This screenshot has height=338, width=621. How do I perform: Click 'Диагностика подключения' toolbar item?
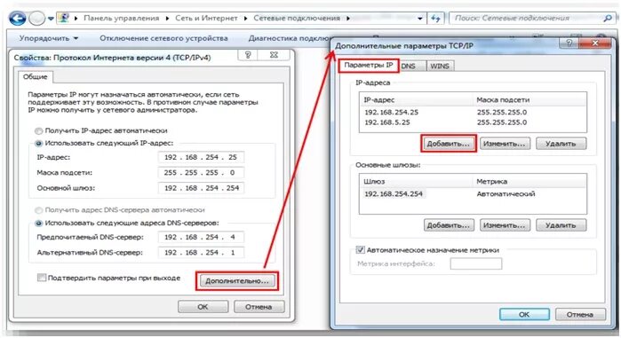click(290, 38)
